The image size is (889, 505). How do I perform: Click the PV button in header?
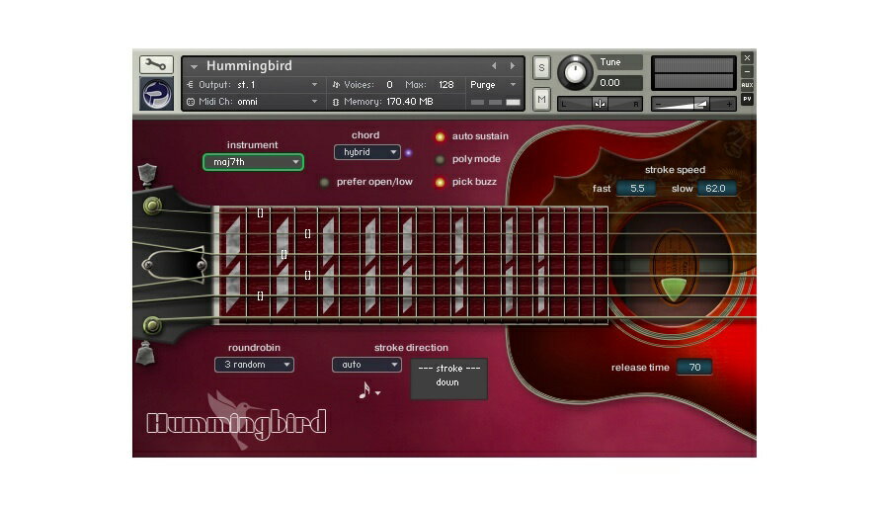(747, 99)
